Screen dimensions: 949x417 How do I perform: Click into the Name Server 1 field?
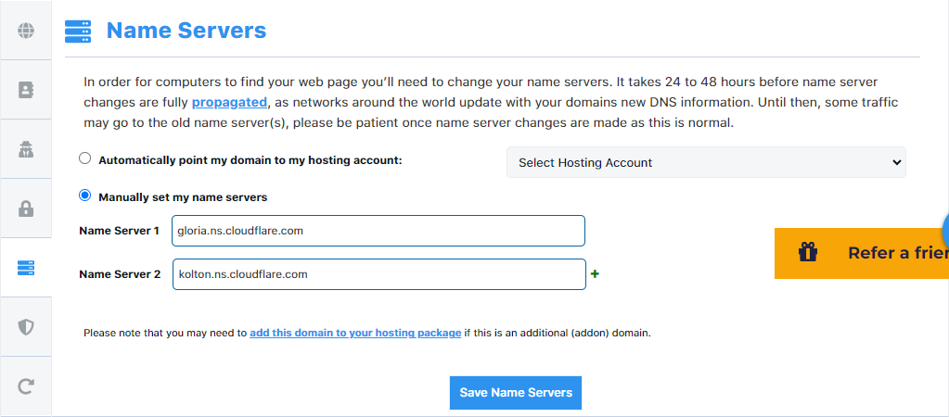(378, 231)
